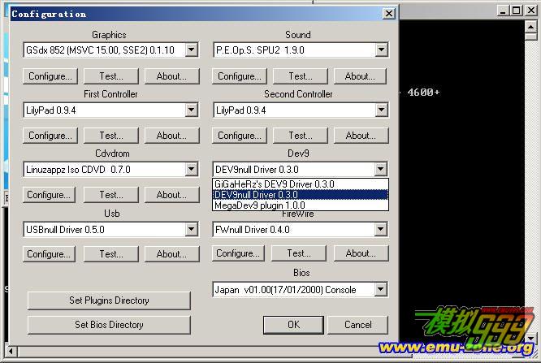Image resolution: width=541 pixels, height=363 pixels.
Task: Select GiGaHeRz's DEV9 Driver 0.3.0 option
Action: 301,184
